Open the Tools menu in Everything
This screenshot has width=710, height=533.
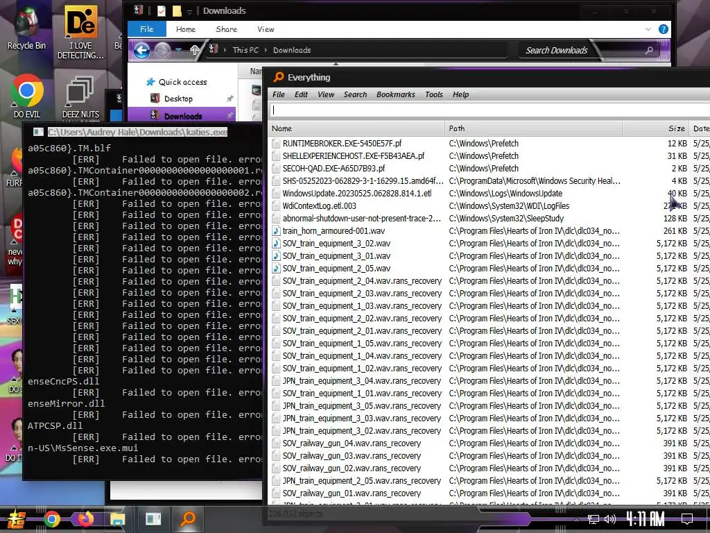tap(434, 94)
